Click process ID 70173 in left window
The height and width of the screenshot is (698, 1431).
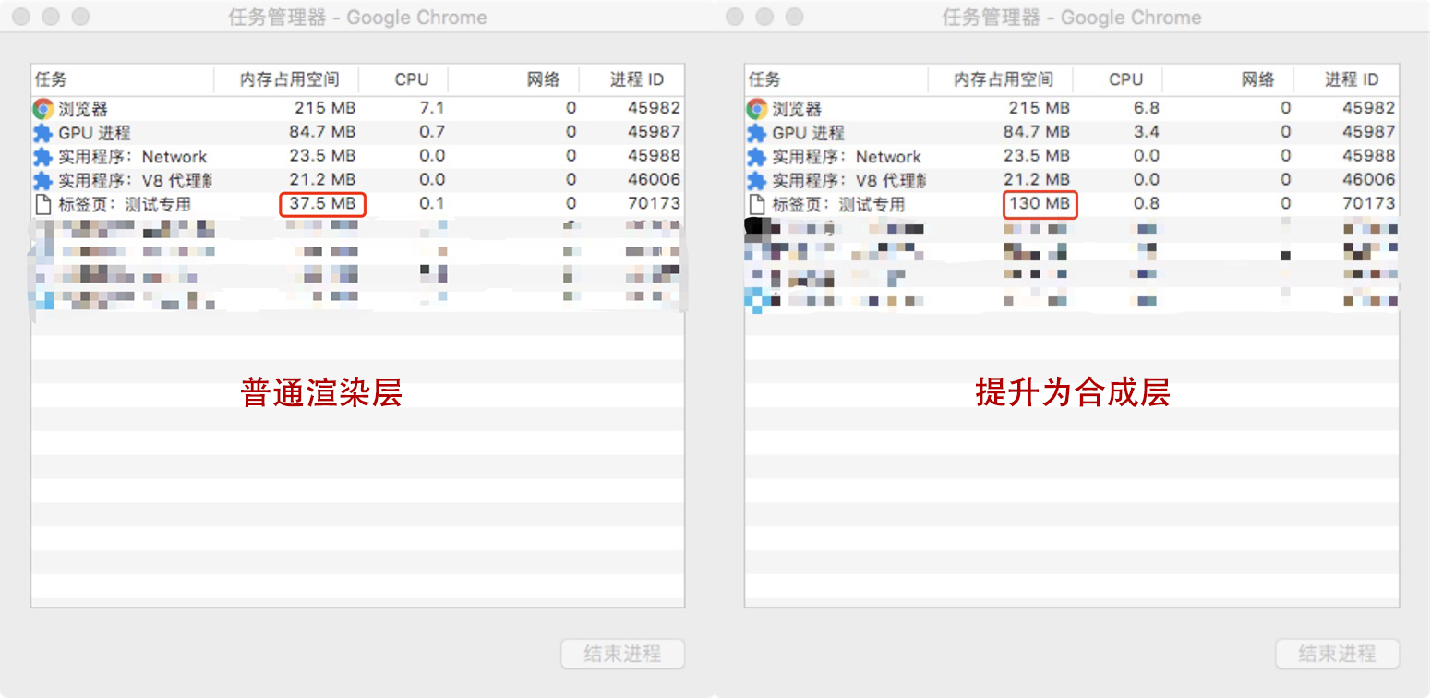coord(654,203)
